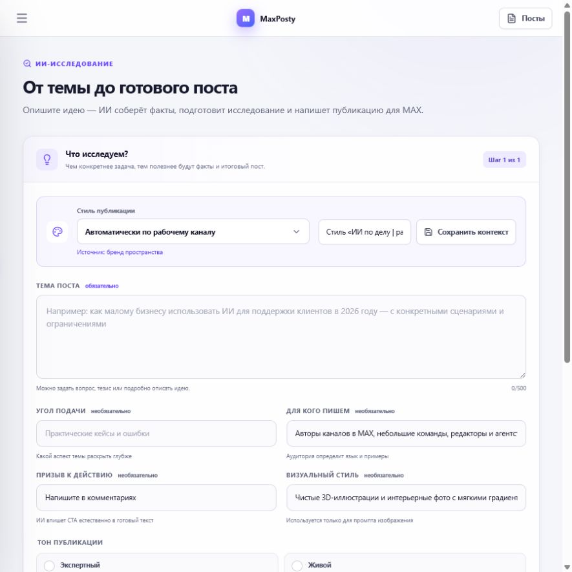Click the page vertical scrollbar
Viewport: 572px width, 572px height.
[x=567, y=187]
